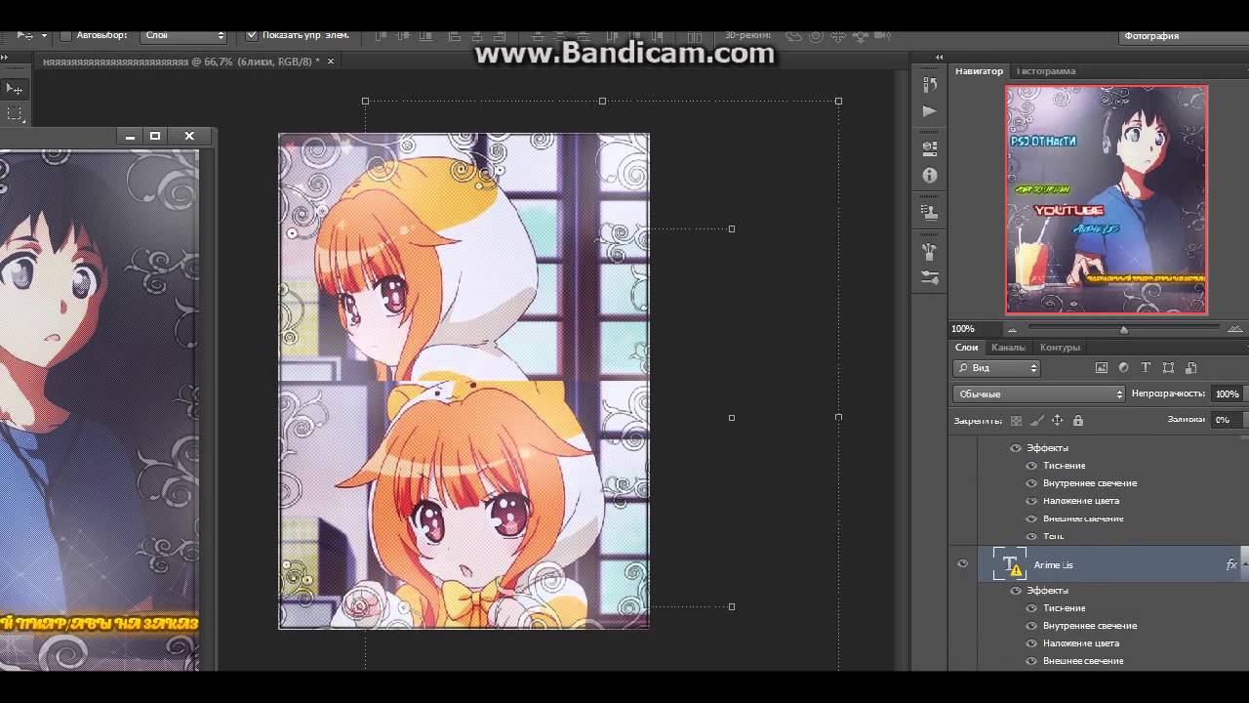Open the Слой auto-select dropdown
This screenshot has width=1249, height=703.
tap(184, 35)
